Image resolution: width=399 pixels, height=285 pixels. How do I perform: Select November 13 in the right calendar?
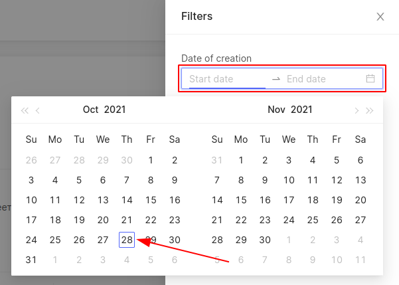click(x=360, y=180)
